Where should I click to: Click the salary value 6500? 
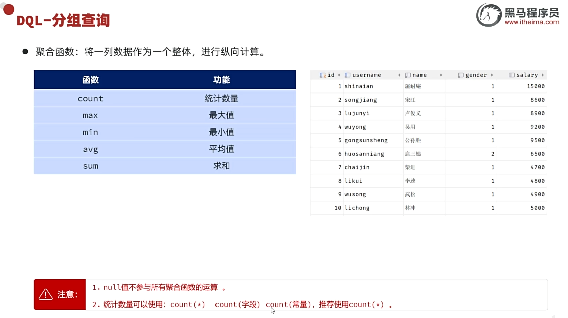point(538,154)
